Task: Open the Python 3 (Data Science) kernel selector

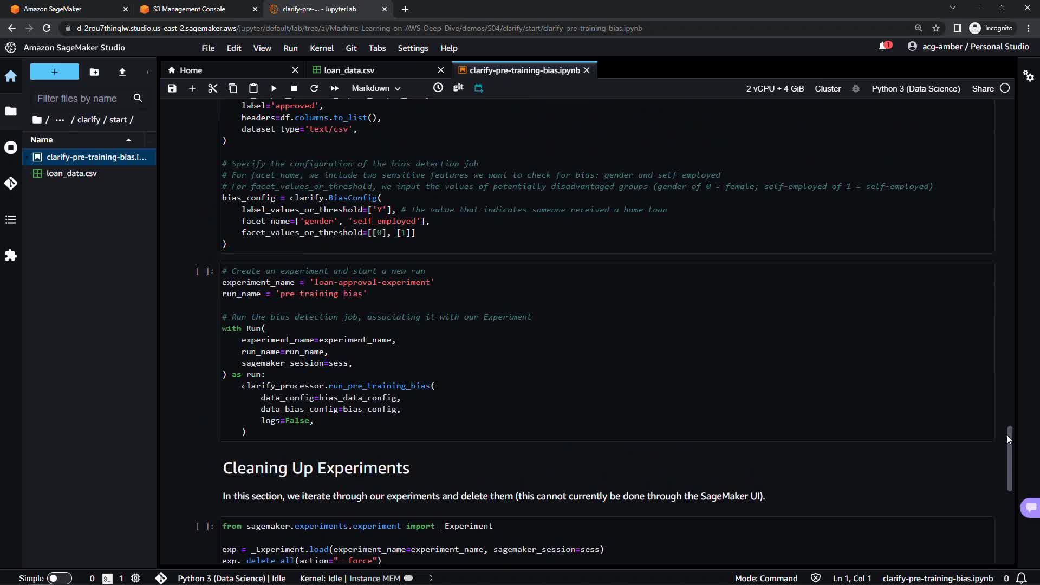Action: tap(915, 88)
